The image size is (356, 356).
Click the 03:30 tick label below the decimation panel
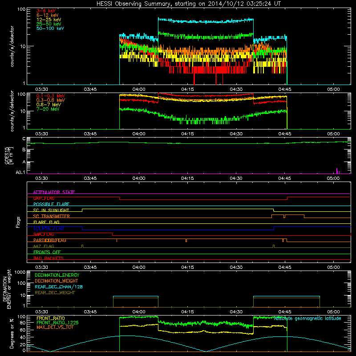[41, 312]
